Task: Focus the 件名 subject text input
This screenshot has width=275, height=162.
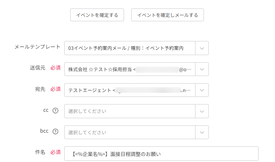Action: coord(161,153)
